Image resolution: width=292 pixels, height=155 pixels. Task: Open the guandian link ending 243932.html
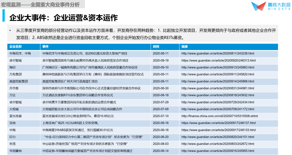coord(218,95)
